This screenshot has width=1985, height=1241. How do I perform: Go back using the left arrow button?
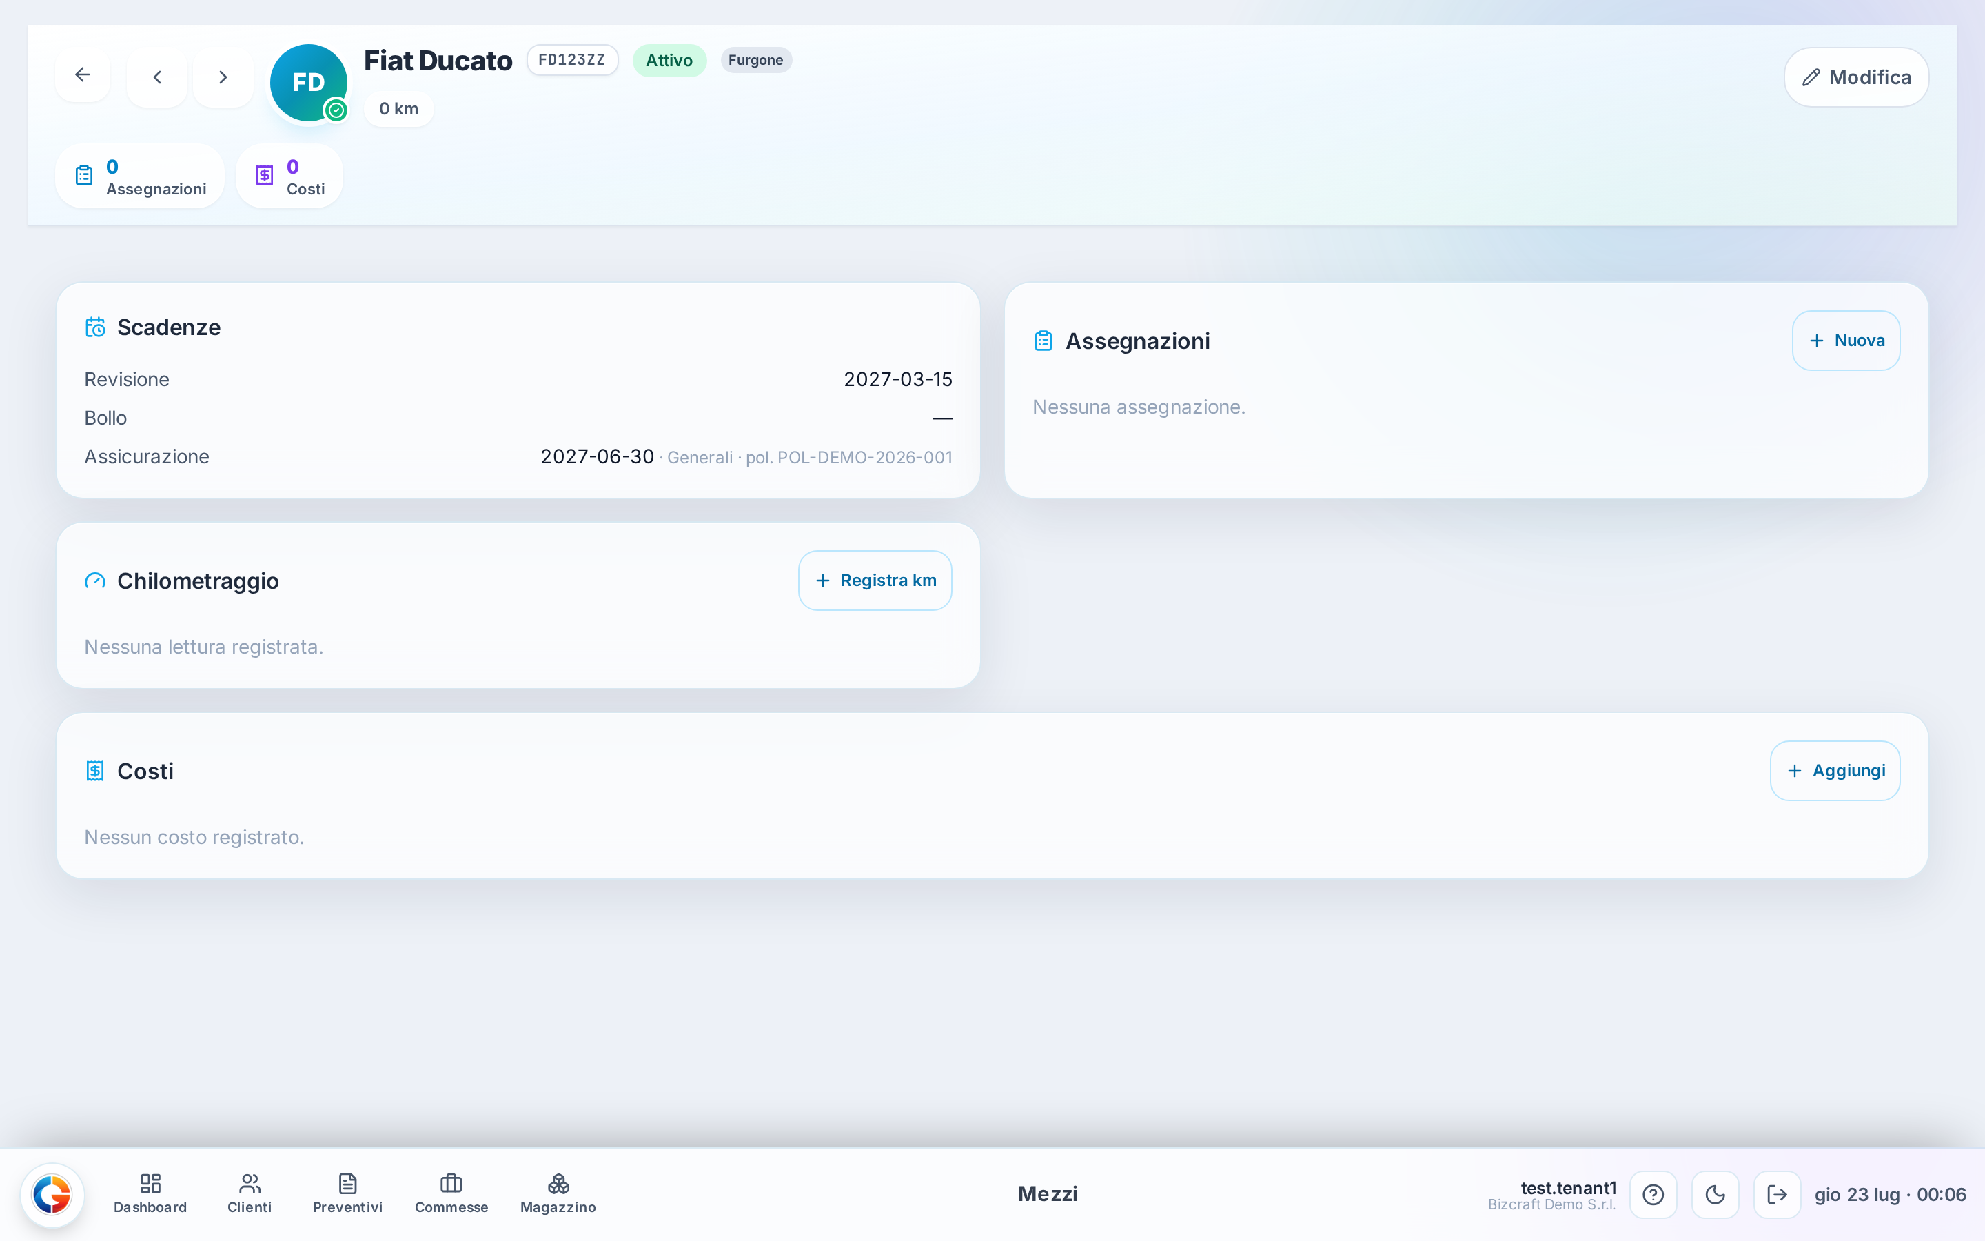[82, 76]
